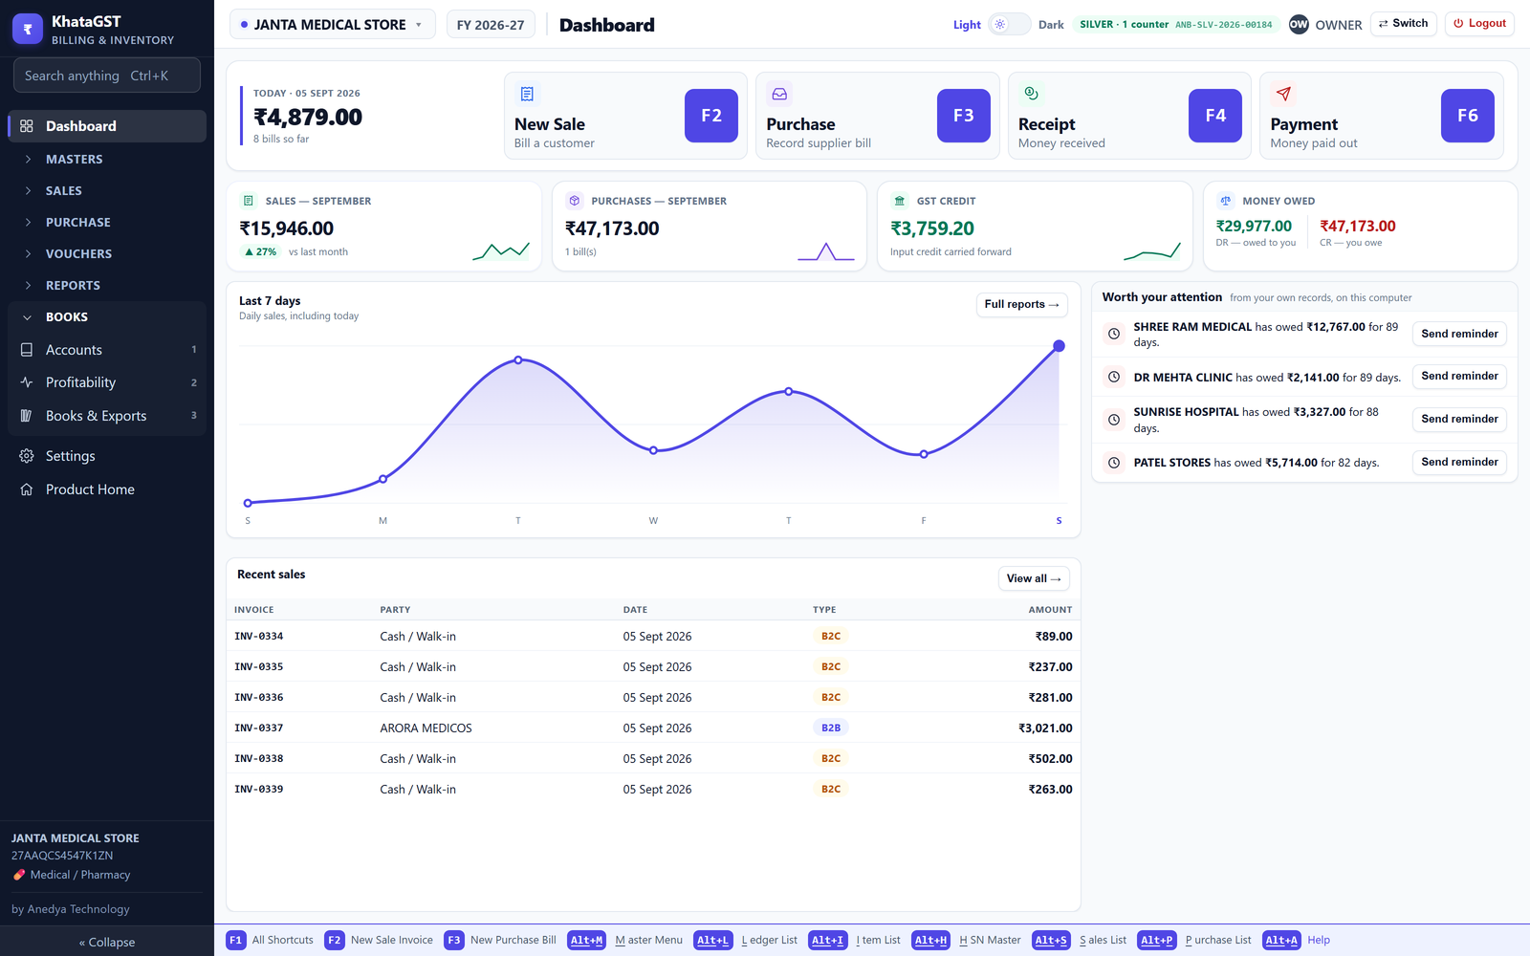Click the GST Credit bank icon
Viewport: 1530px width, 956px height.
[899, 201]
